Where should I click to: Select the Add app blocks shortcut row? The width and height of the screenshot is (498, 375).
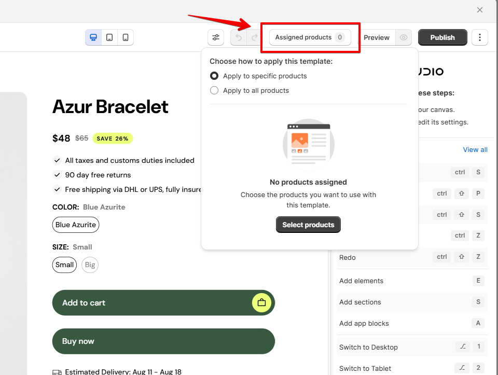pos(411,323)
